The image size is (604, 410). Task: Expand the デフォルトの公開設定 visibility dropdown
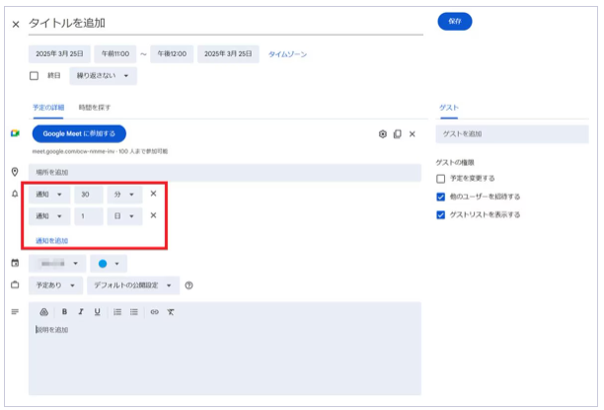pyautogui.click(x=132, y=286)
